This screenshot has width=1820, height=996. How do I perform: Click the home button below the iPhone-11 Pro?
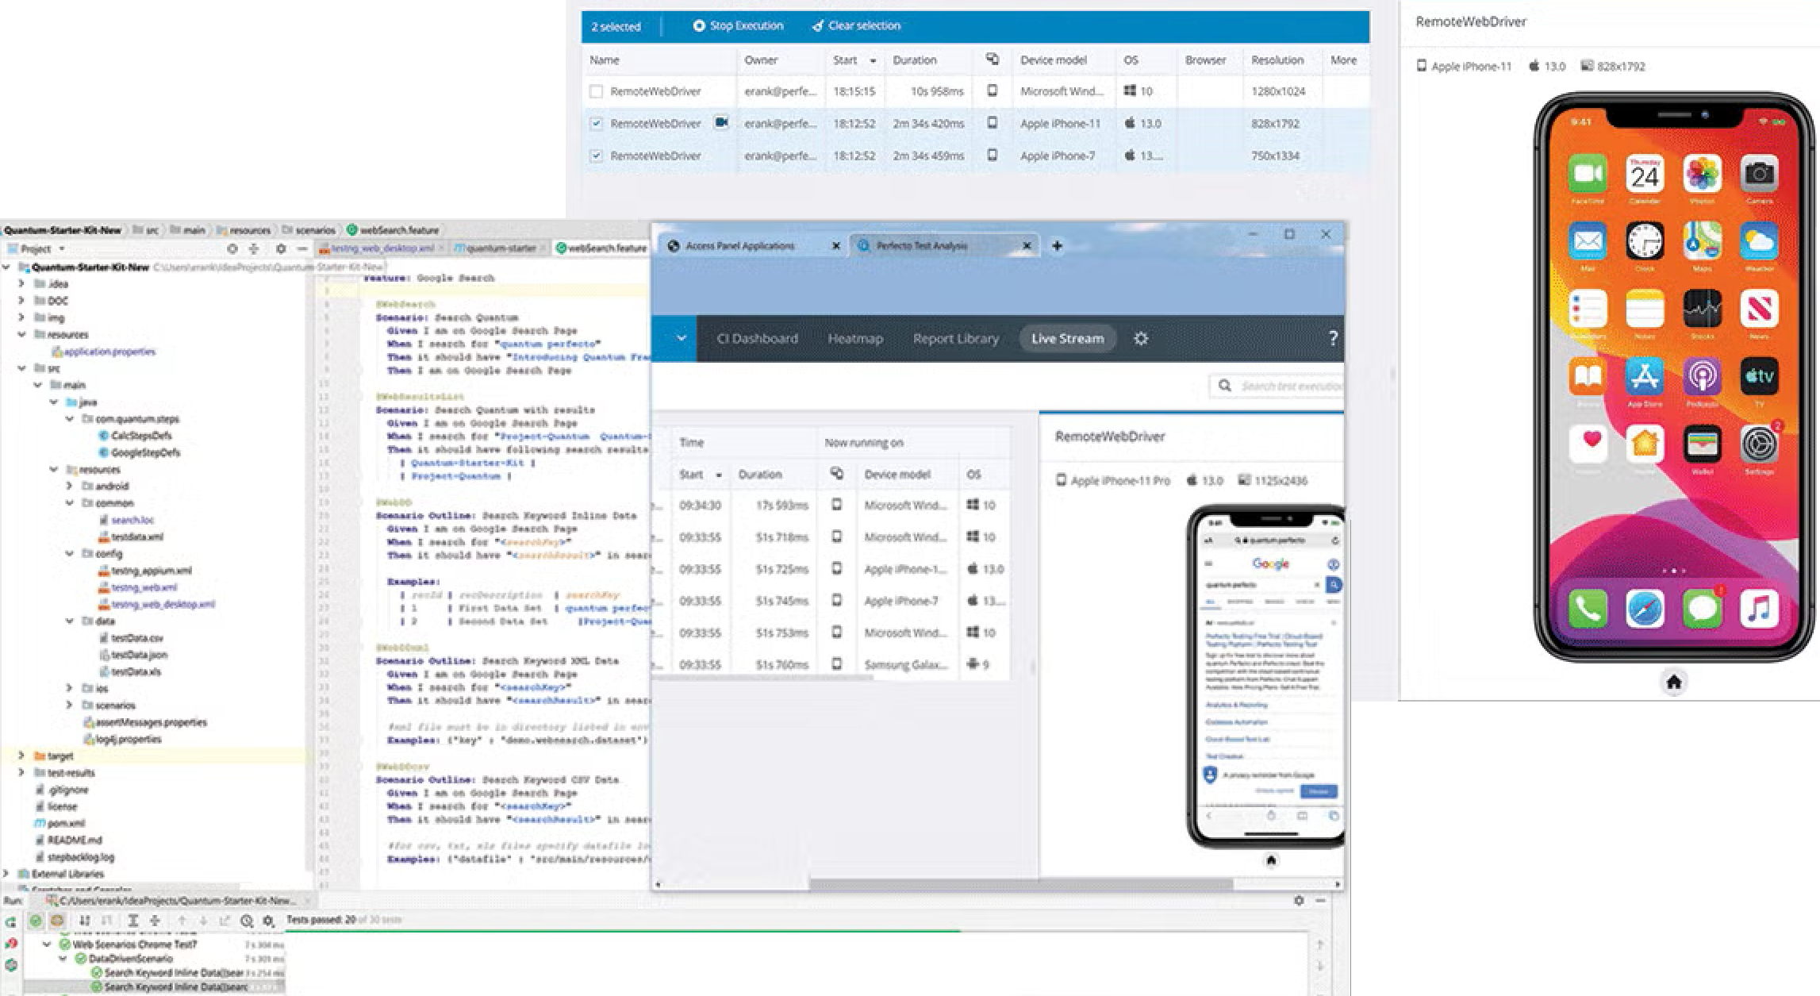[1271, 860]
